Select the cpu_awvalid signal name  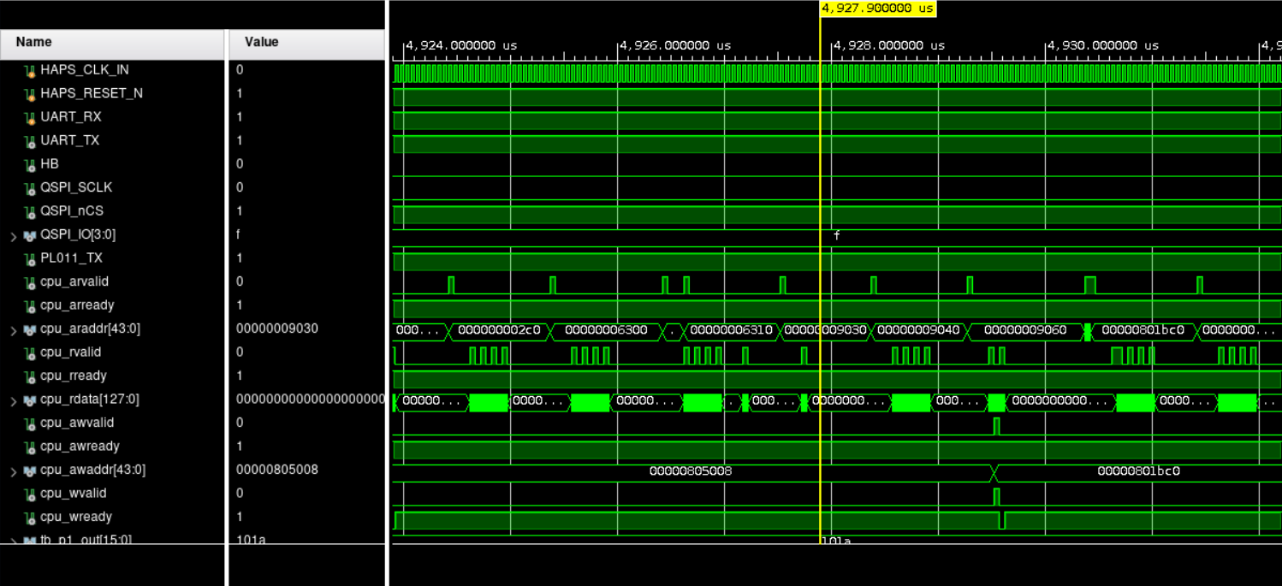77,423
